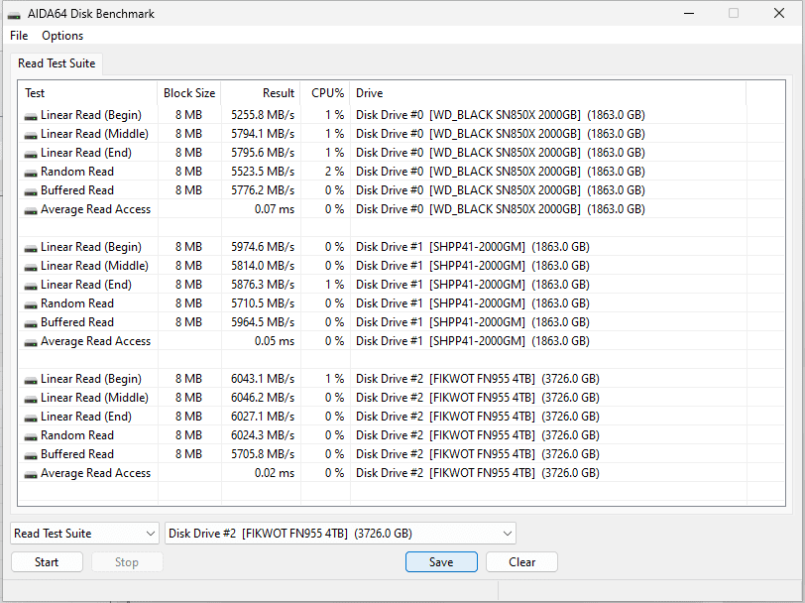Close the AIDA64 Disk Benchmark window
The width and height of the screenshot is (805, 603).
pos(779,13)
